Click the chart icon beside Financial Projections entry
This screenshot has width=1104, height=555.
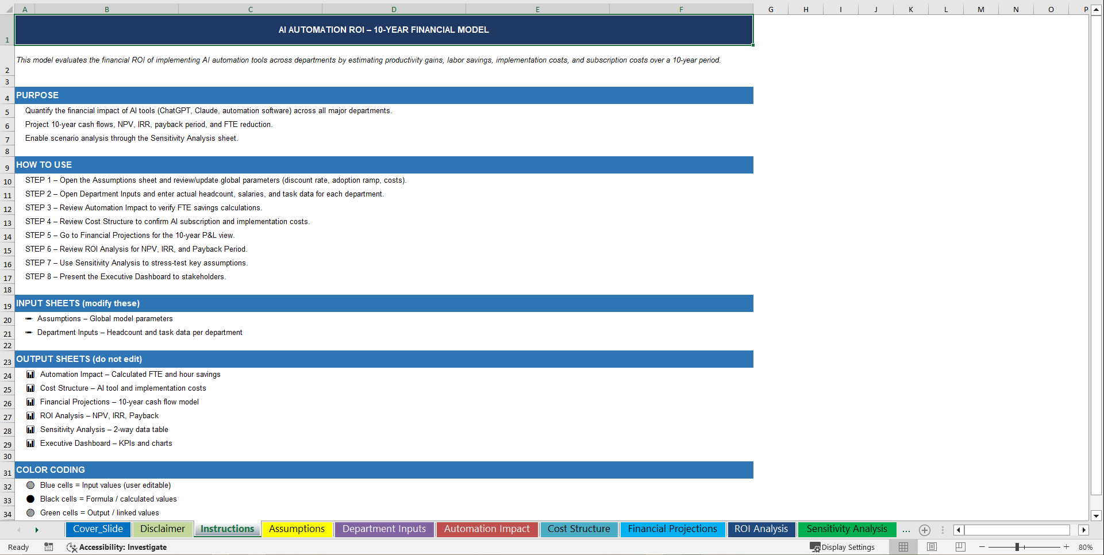30,402
